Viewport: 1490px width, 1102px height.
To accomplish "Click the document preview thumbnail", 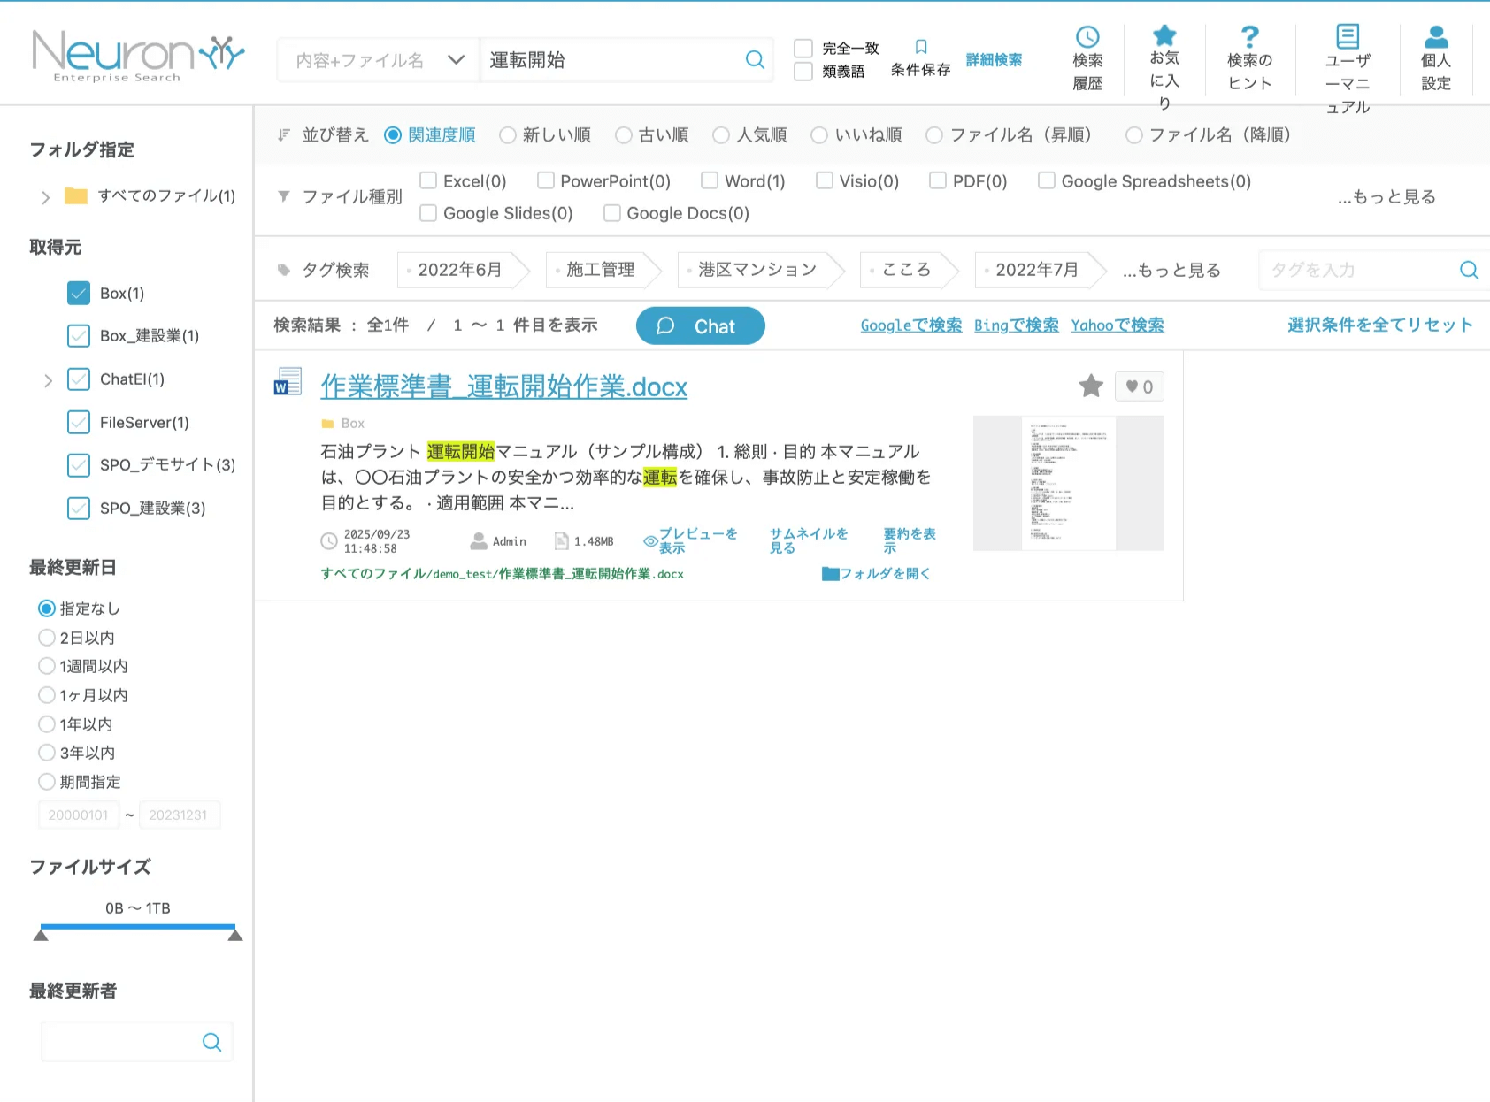I will [x=1068, y=483].
